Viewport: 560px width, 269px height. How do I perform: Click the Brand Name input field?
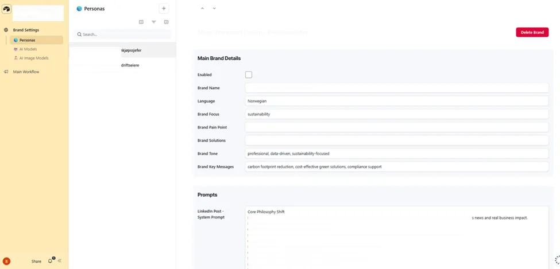tap(397, 88)
